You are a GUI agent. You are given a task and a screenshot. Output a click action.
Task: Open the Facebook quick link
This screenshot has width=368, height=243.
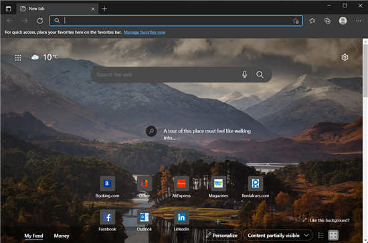107,220
